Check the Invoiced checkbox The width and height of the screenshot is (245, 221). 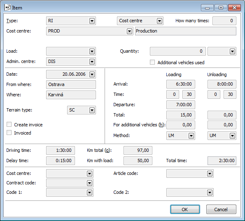[x=9, y=133]
